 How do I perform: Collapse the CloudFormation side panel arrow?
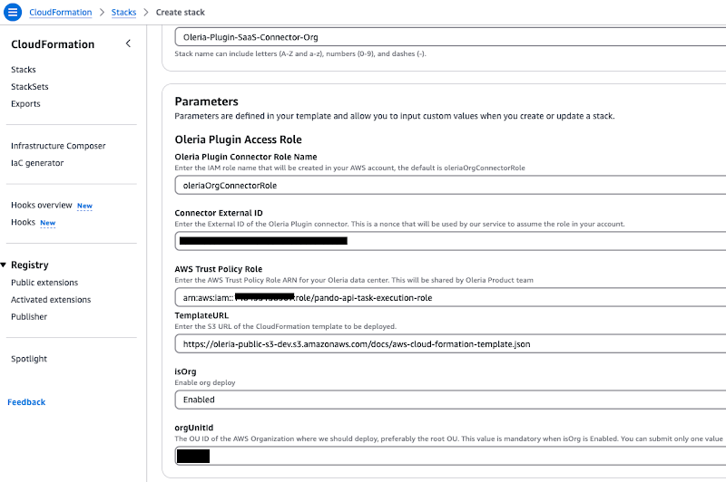128,43
